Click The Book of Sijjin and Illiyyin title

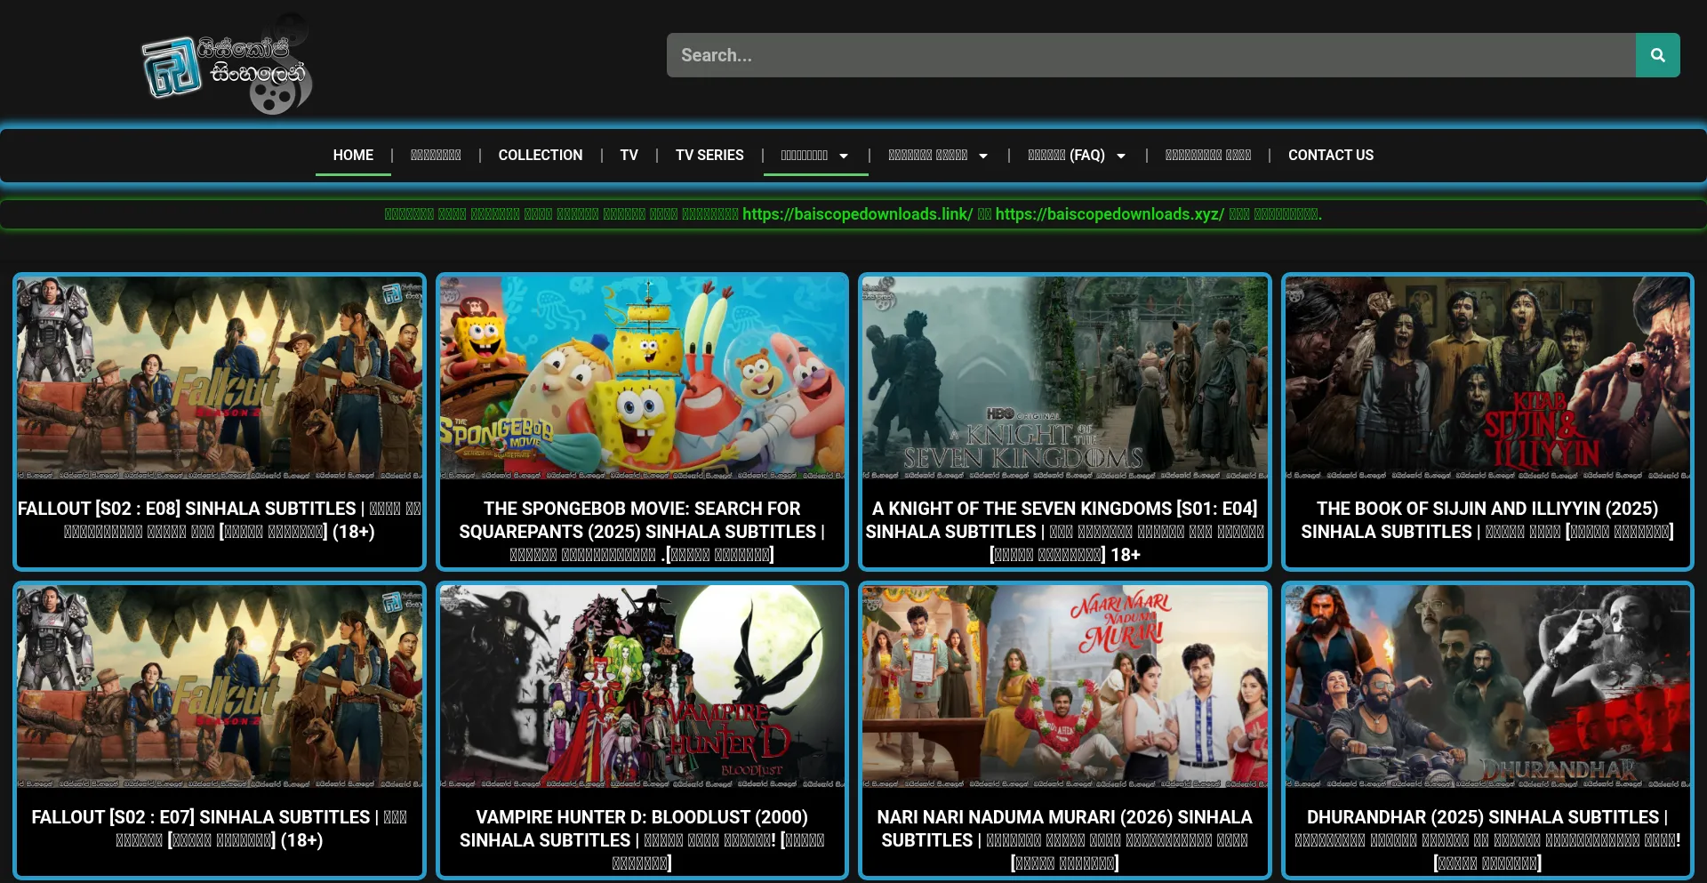coord(1487,520)
